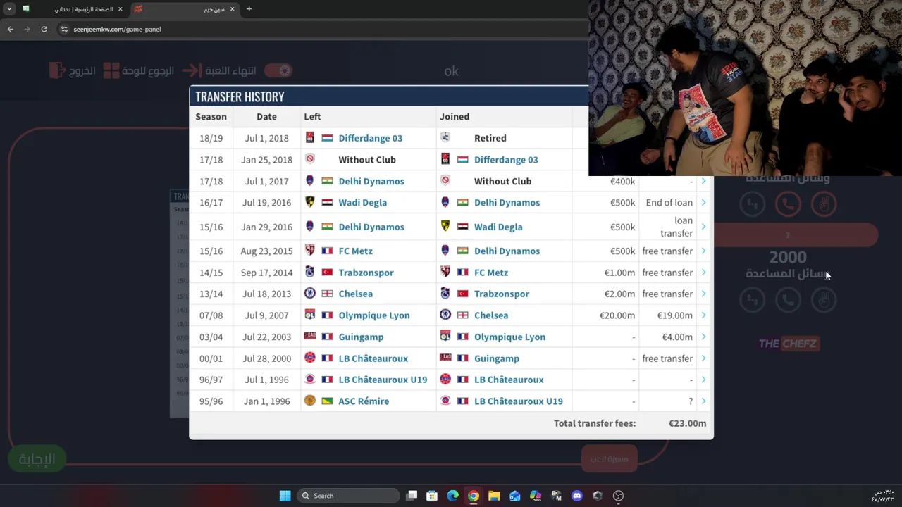Use the swap lifeline under the 2000 score
The image size is (902, 507).
[753, 300]
